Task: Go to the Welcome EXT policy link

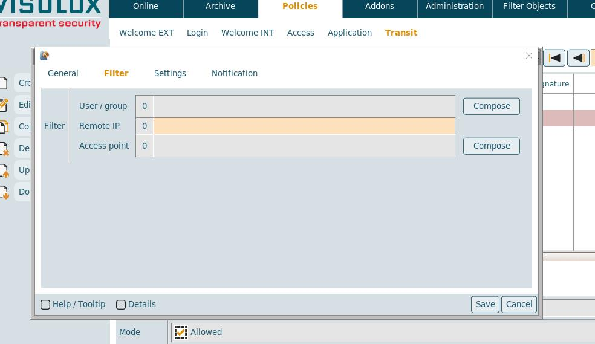Action: pyautogui.click(x=146, y=33)
